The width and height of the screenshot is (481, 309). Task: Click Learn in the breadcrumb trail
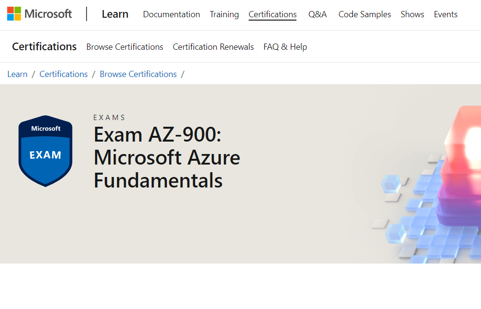[x=17, y=74]
